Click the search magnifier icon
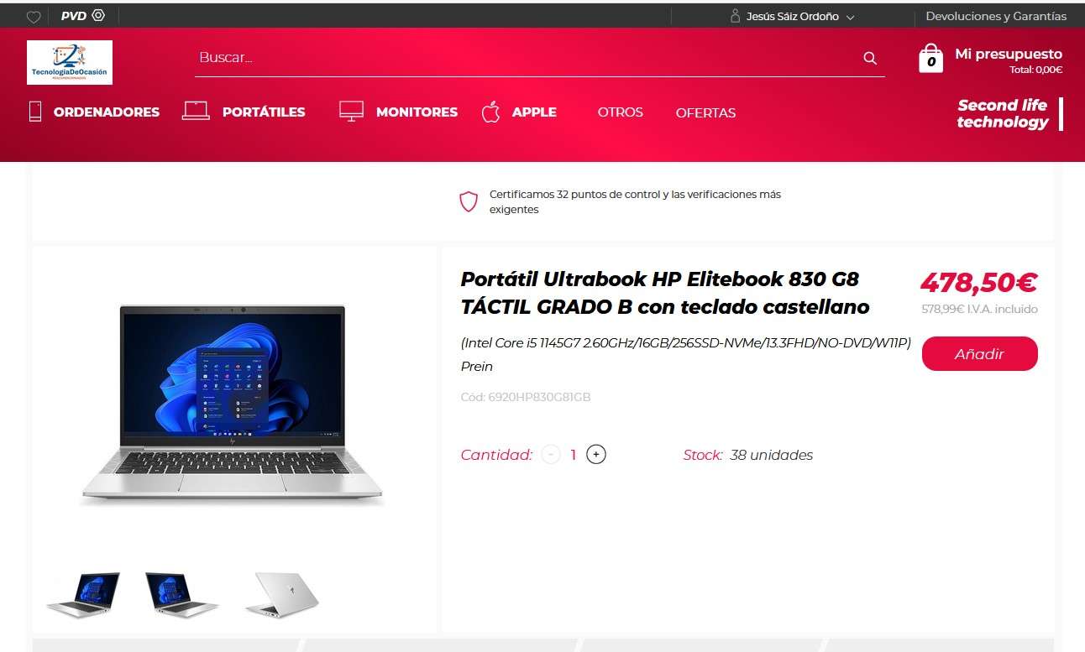 pyautogui.click(x=870, y=58)
